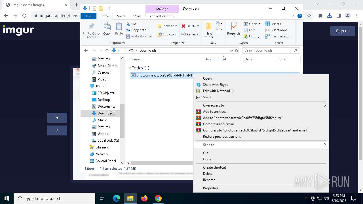Open the Application Tools tab
The image size is (363, 204).
[162, 16]
